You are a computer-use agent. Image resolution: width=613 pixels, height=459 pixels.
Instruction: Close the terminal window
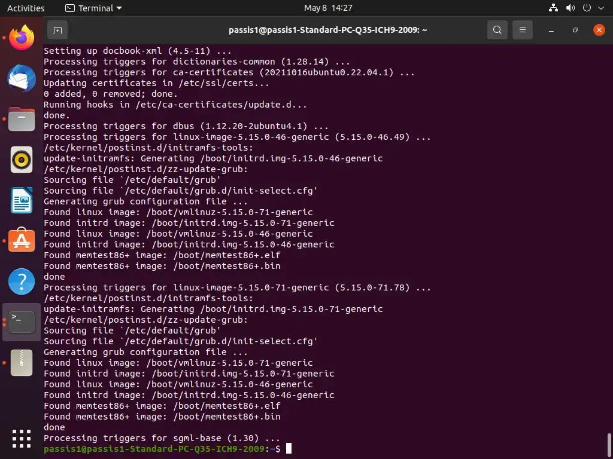click(x=599, y=30)
